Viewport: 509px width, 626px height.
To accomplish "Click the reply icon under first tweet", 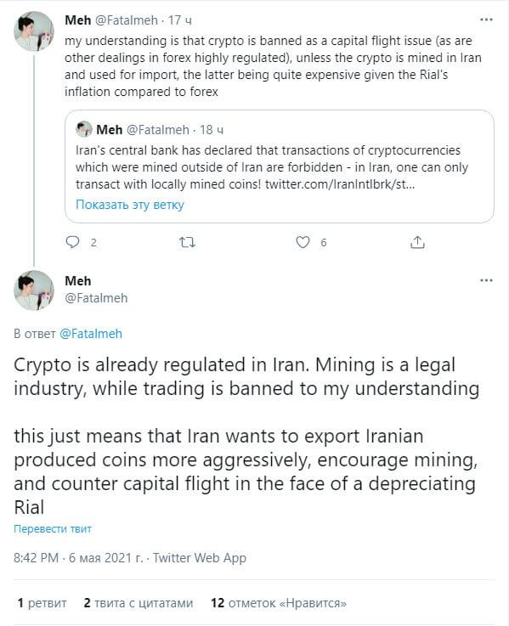I will point(73,242).
